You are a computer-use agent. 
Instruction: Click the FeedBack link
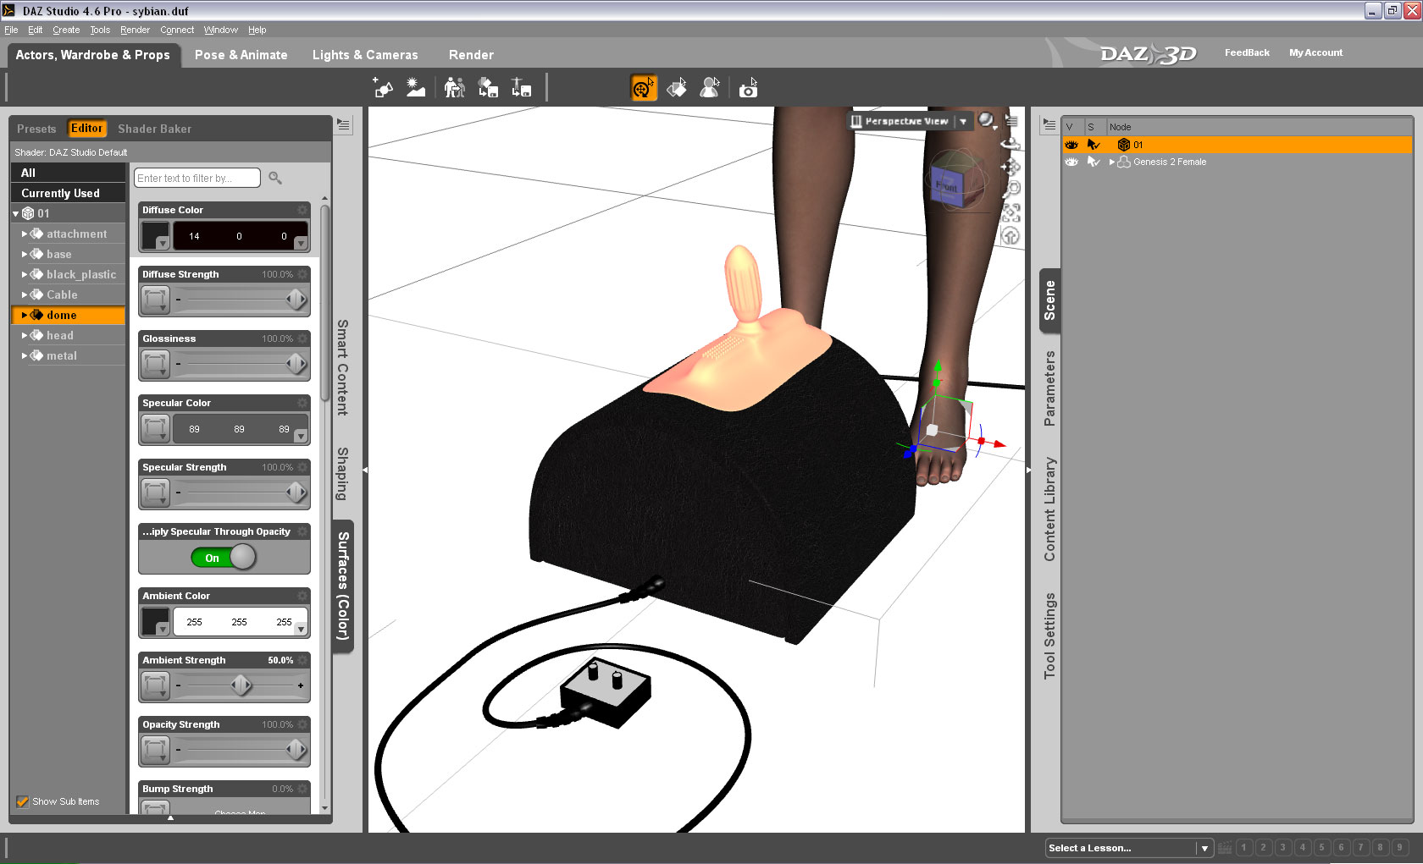[x=1247, y=52]
